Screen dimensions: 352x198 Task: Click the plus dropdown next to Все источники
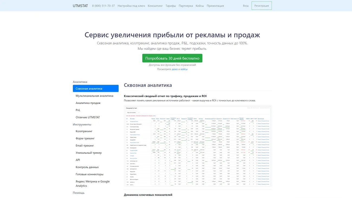pyautogui.click(x=139, y=112)
